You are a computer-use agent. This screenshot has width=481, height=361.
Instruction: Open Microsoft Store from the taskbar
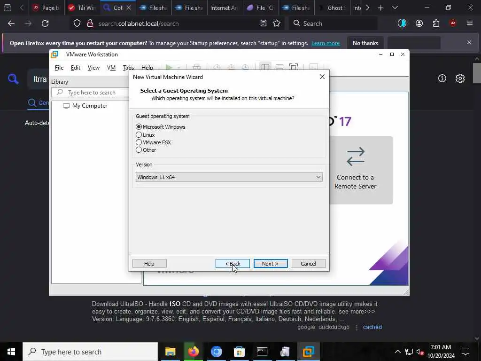coord(239,352)
